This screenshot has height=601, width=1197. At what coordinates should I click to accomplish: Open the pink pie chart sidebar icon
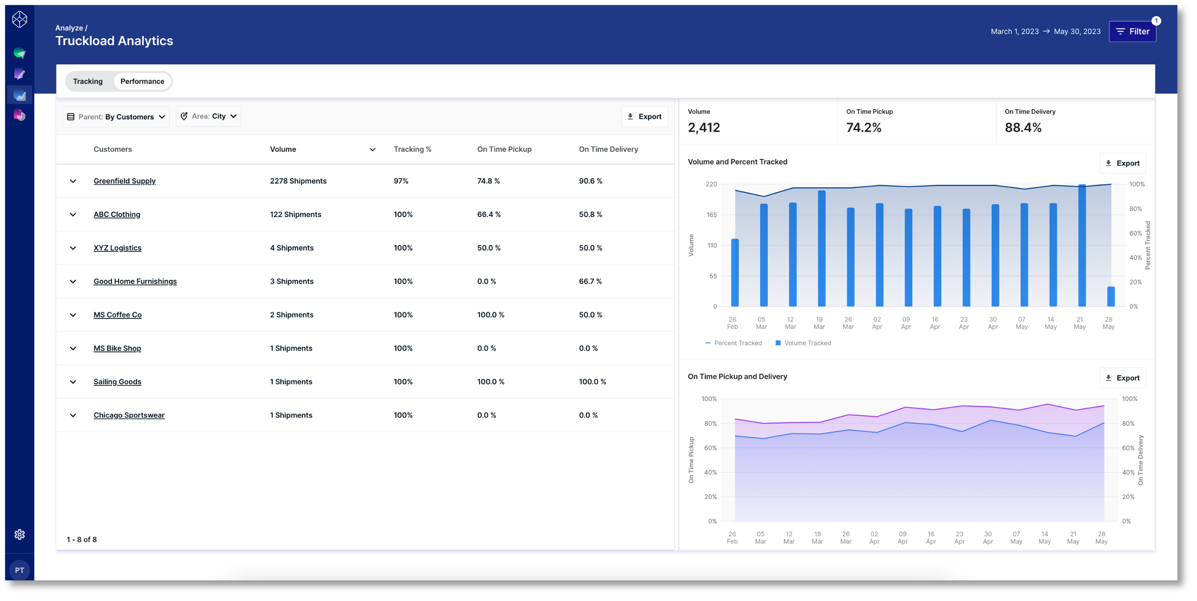point(20,115)
